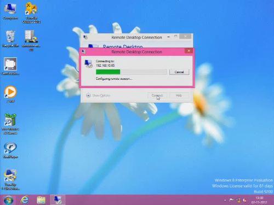The image size is (274, 205).
Task: Open the Computer desktop icon
Action: point(10,11)
